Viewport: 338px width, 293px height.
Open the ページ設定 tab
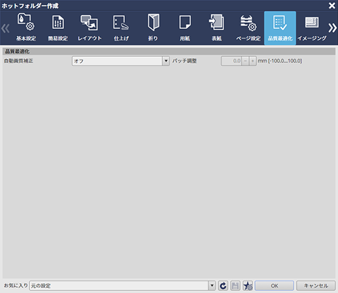tap(248, 28)
